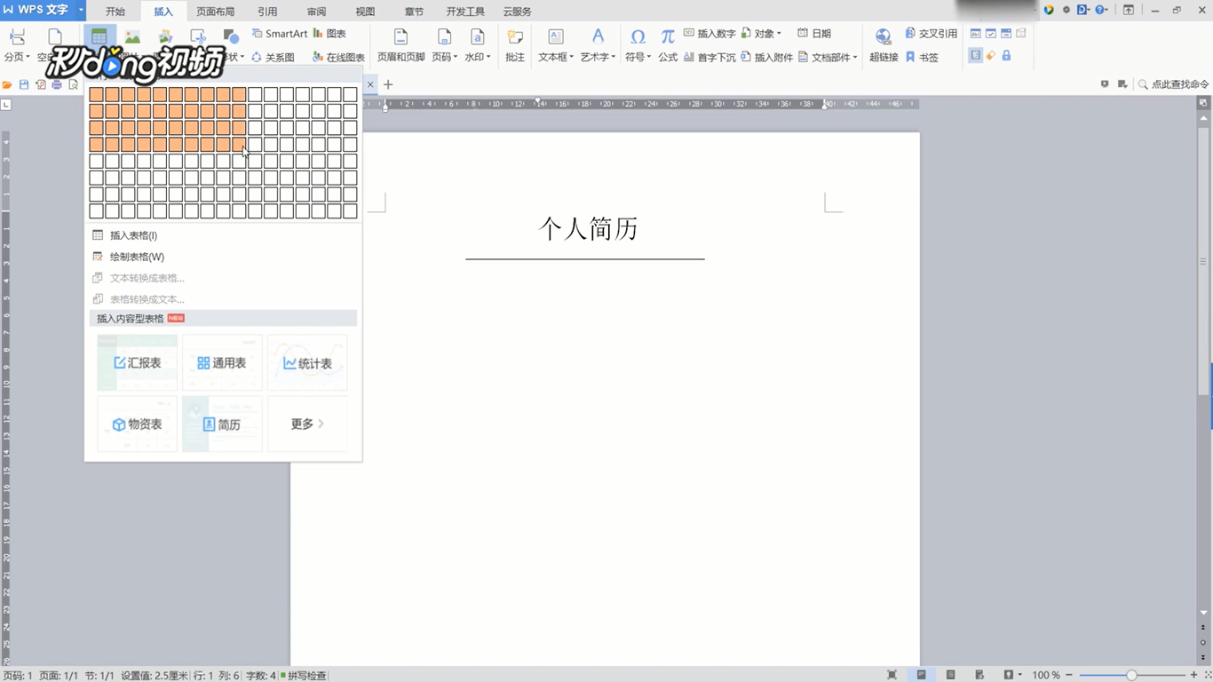Click the Report table (汇报表) template

[138, 362]
